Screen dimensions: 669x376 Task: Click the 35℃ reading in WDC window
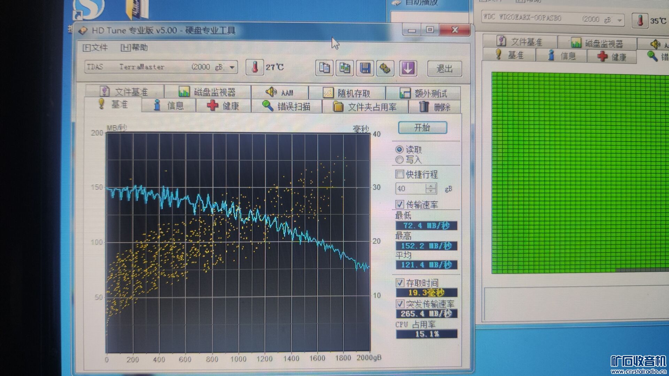[x=658, y=21]
